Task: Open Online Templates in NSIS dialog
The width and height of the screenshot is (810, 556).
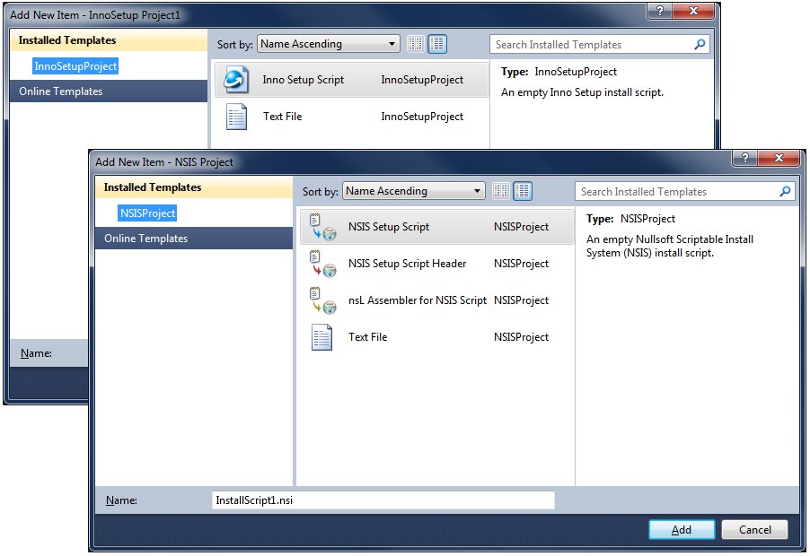Action: pyautogui.click(x=194, y=239)
